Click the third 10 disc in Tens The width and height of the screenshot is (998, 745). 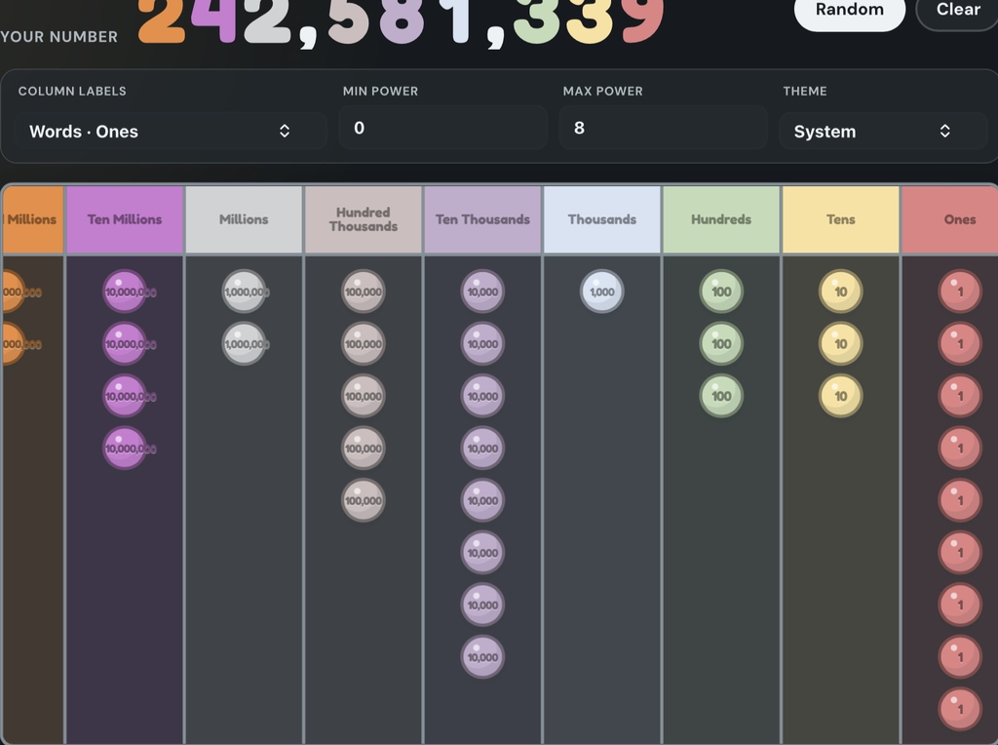tap(841, 396)
